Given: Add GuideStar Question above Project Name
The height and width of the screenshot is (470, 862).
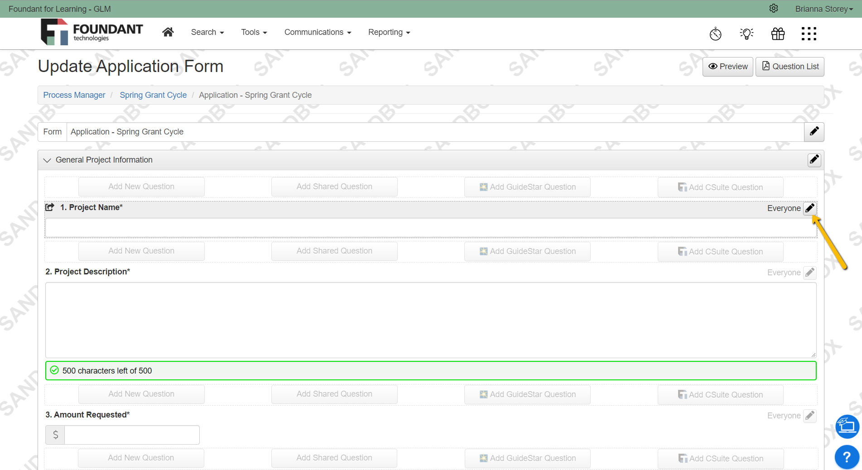Looking at the screenshot, I should click(527, 187).
